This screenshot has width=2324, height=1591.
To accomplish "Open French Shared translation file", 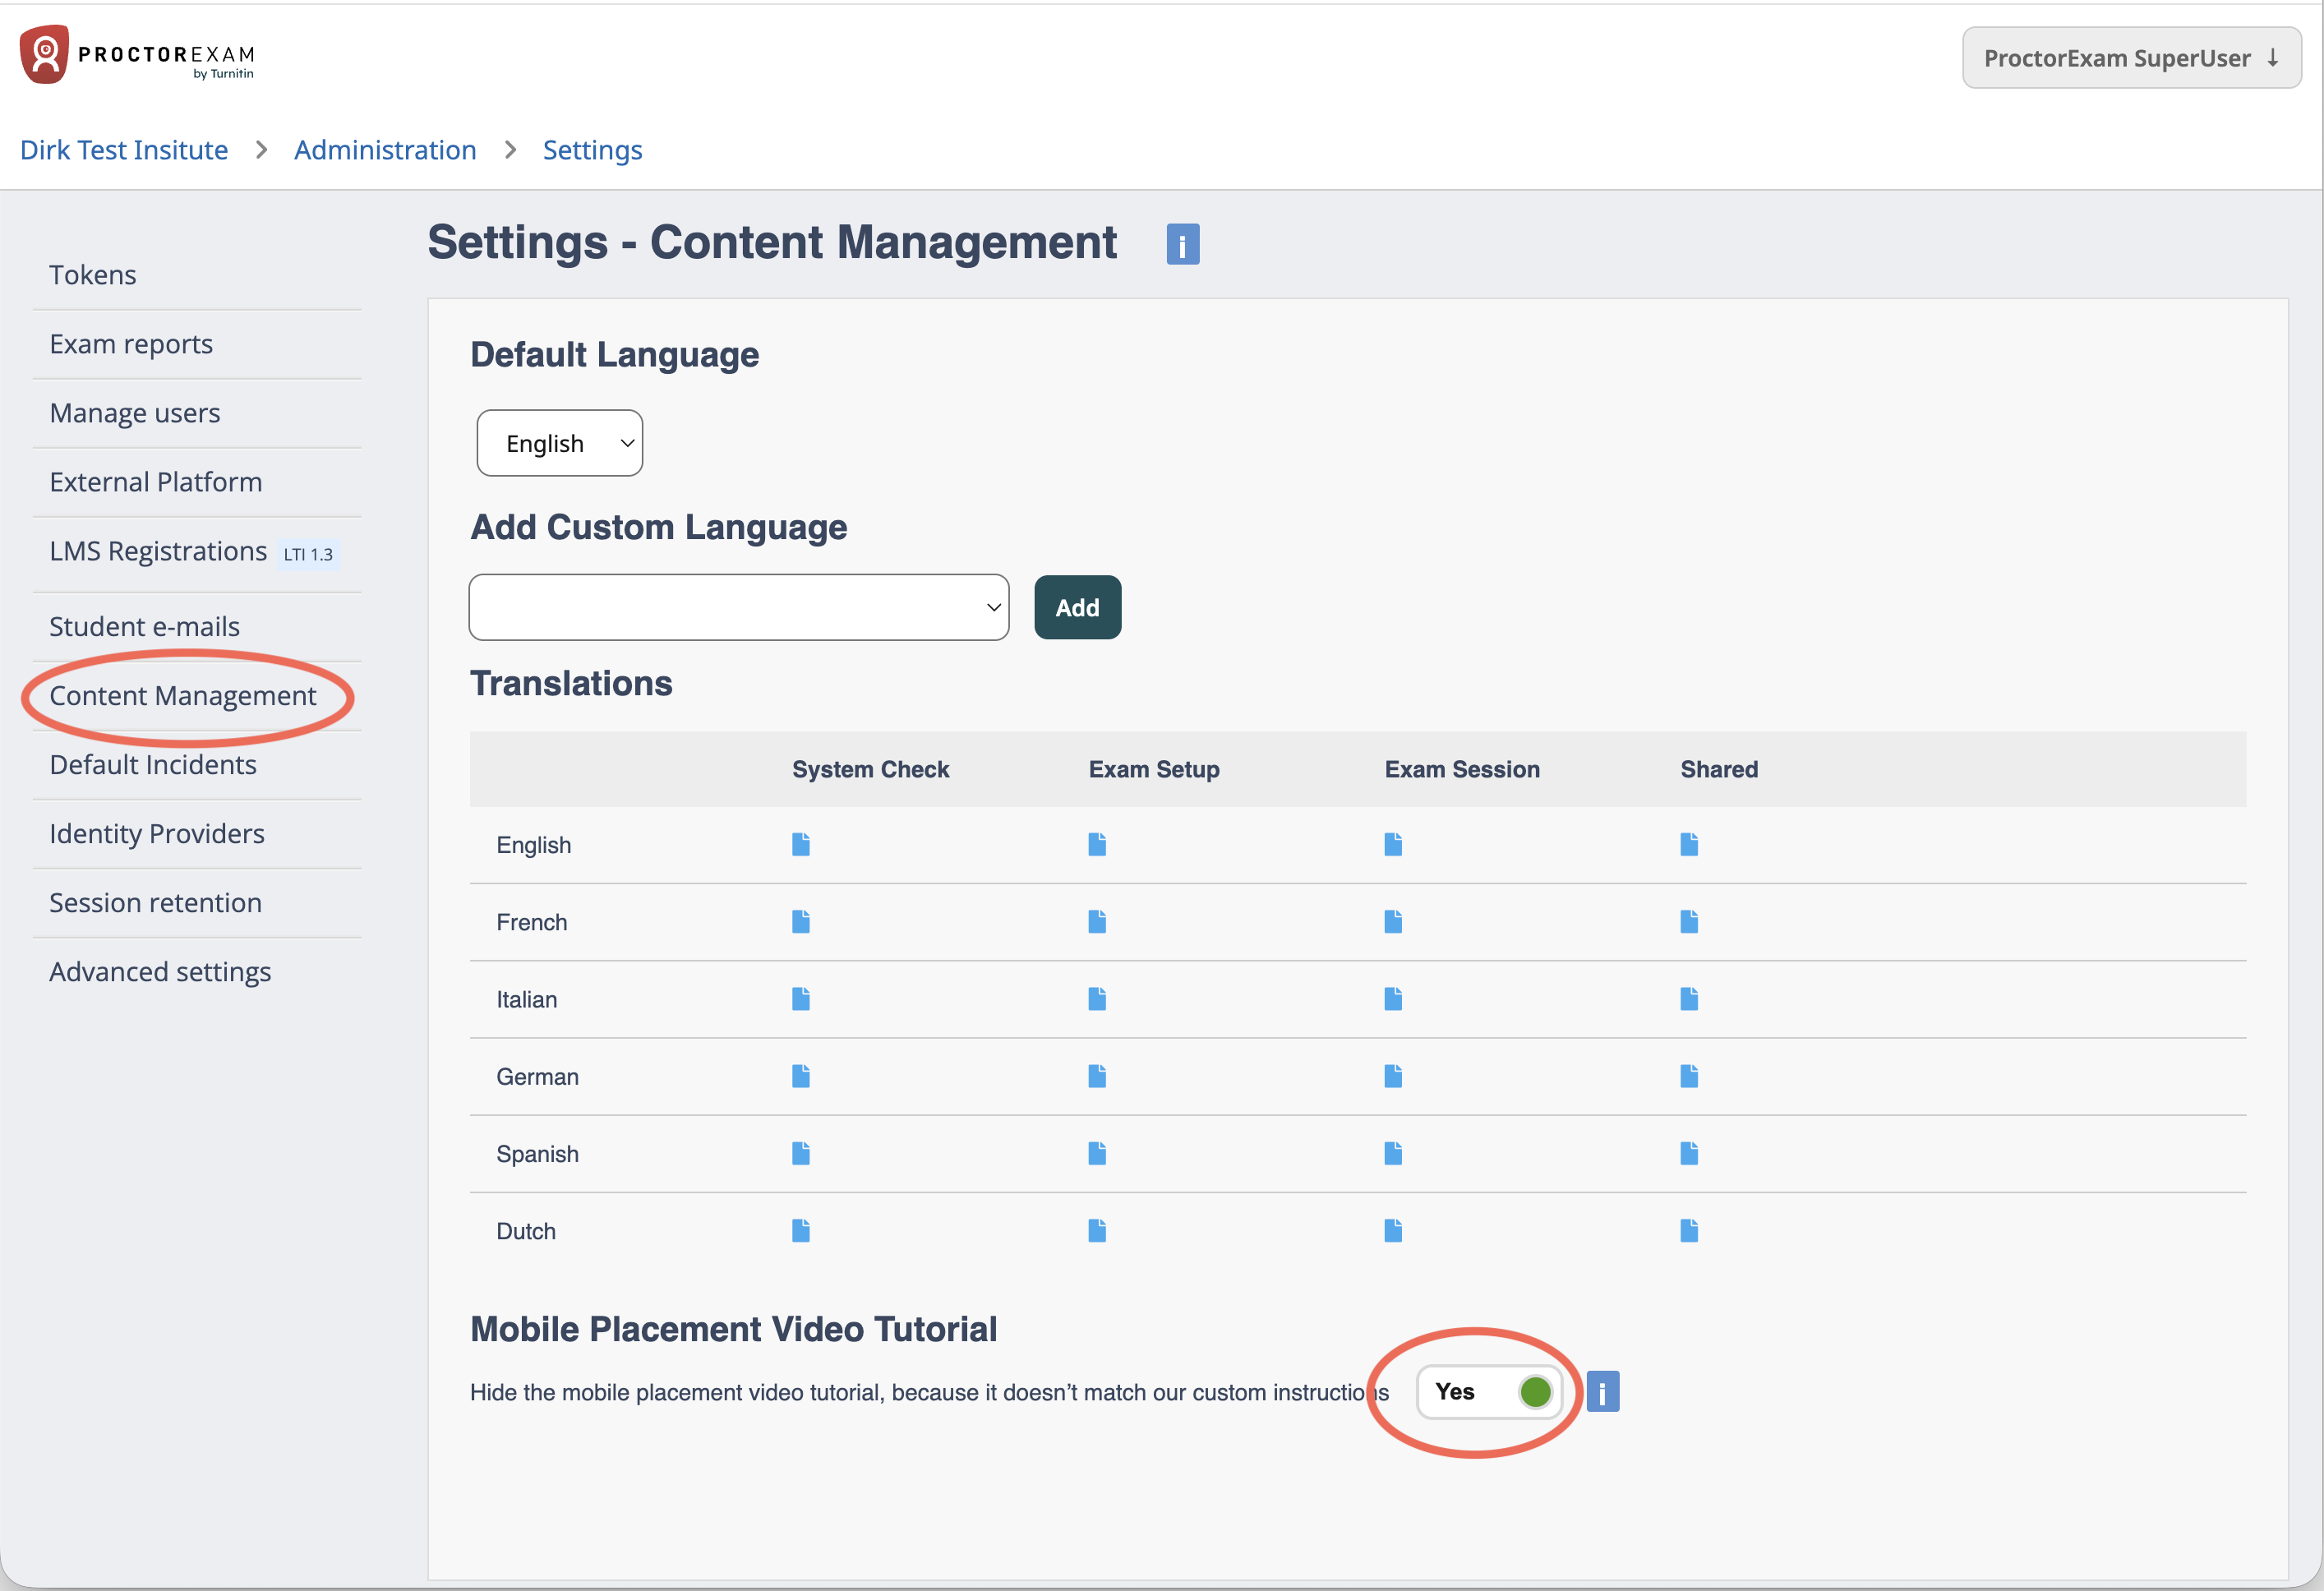I will [x=1689, y=922].
